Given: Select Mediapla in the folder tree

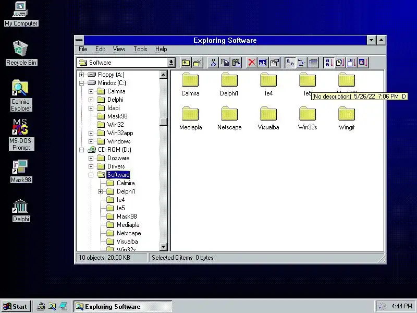Looking at the screenshot, I should [128, 225].
